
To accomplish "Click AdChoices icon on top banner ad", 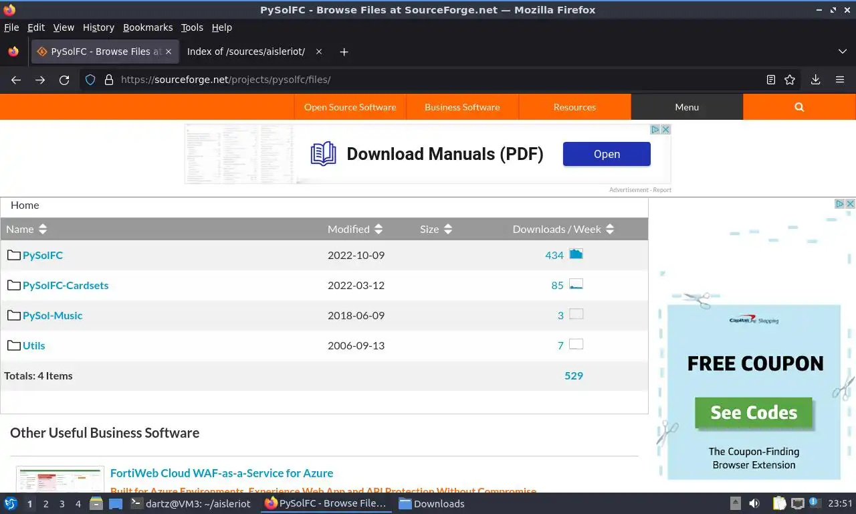I will pyautogui.click(x=655, y=130).
